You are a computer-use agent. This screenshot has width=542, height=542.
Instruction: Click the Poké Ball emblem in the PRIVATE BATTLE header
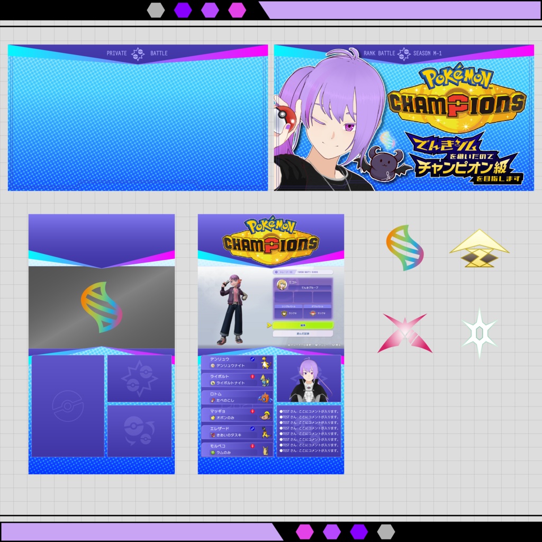pos(138,54)
